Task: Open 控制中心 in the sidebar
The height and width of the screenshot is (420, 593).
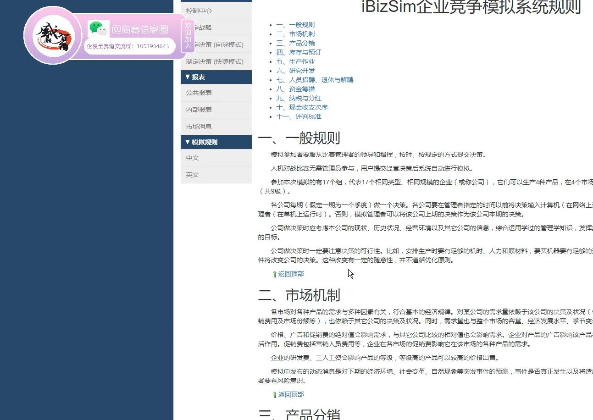Action: [x=216, y=11]
